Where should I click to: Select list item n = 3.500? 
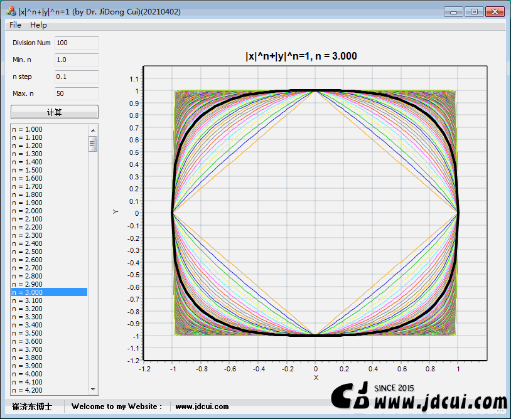pos(49,332)
